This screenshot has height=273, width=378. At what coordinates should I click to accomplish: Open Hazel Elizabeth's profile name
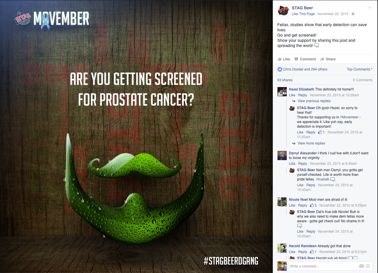[302, 89]
